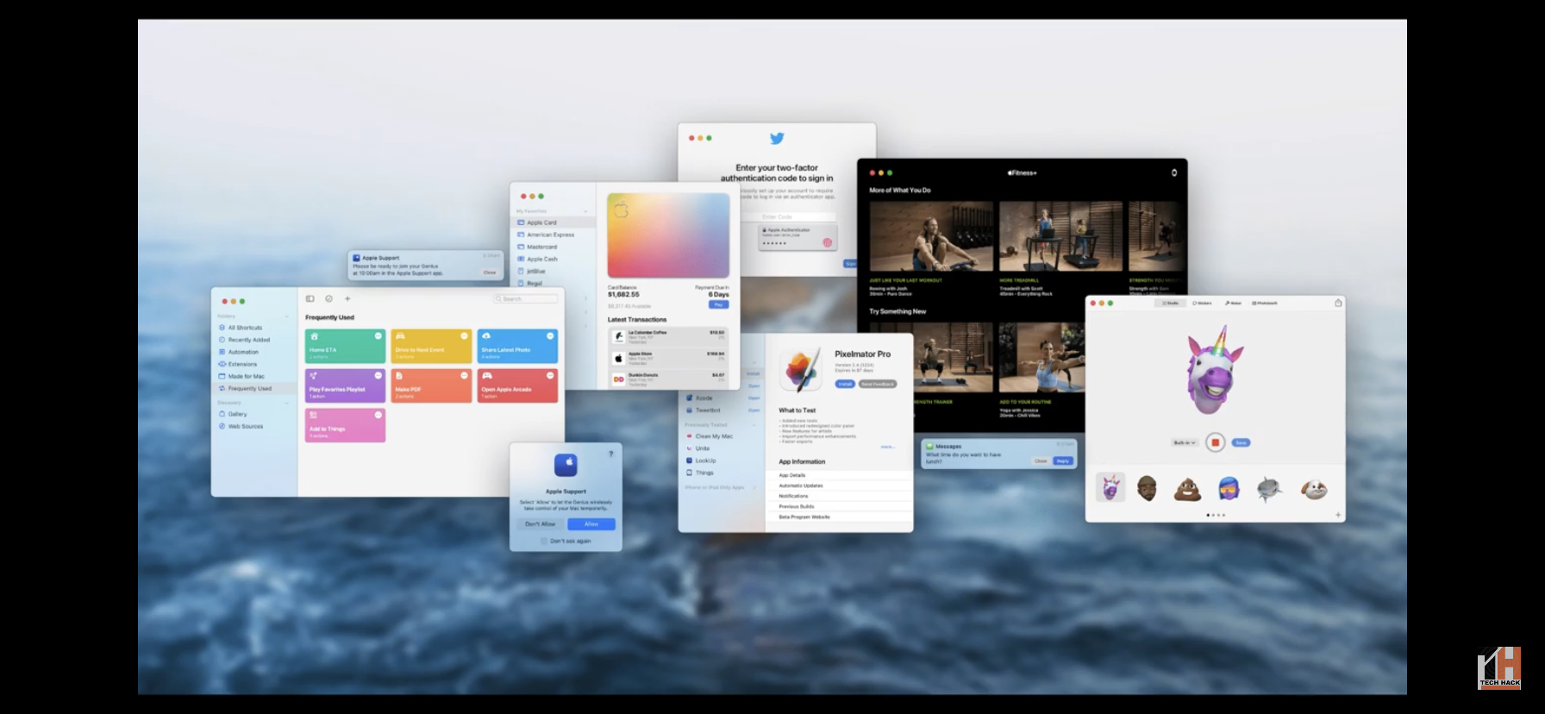Close the Apple Support notification banner
Image resolution: width=1545 pixels, height=714 pixels.
coord(490,272)
